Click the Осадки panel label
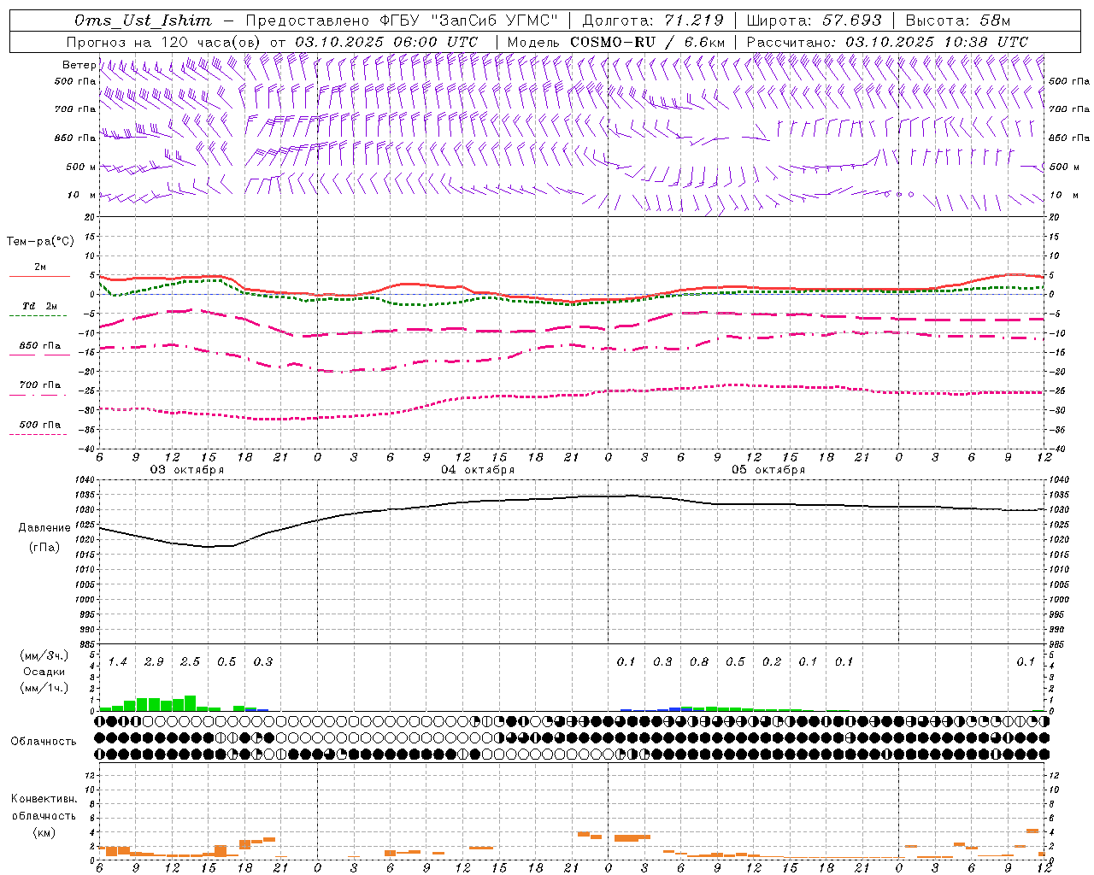The height and width of the screenshot is (875, 1094). 44,672
